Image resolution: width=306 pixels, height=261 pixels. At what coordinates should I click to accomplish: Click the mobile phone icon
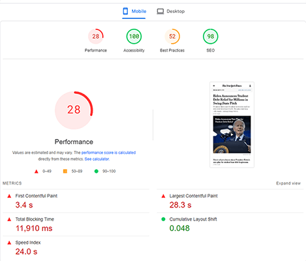[125, 11]
